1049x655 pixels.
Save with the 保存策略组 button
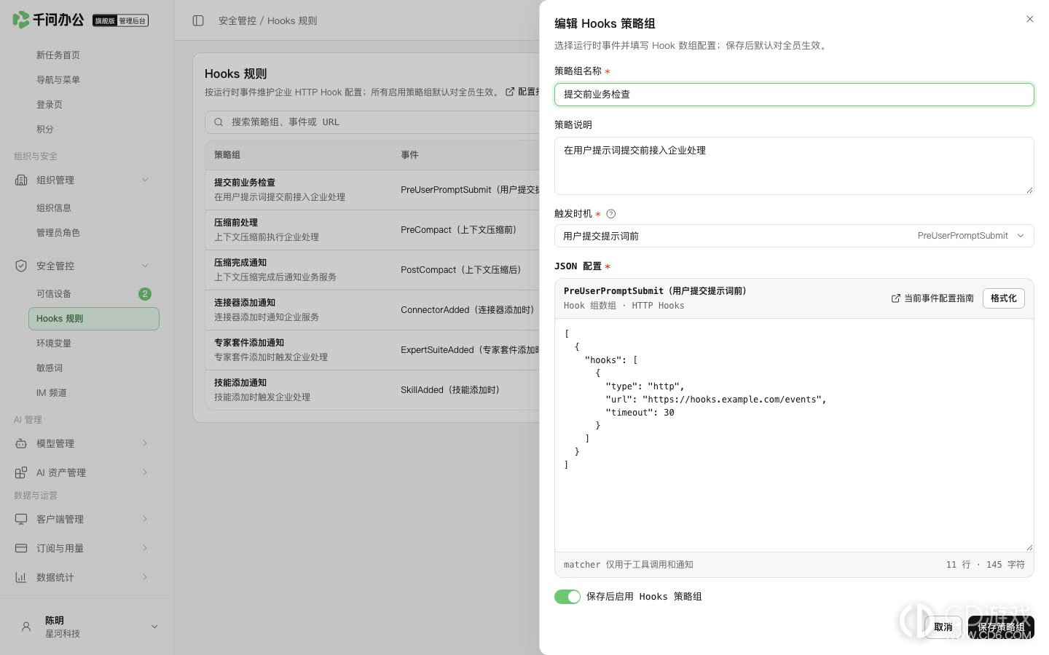tap(1001, 627)
